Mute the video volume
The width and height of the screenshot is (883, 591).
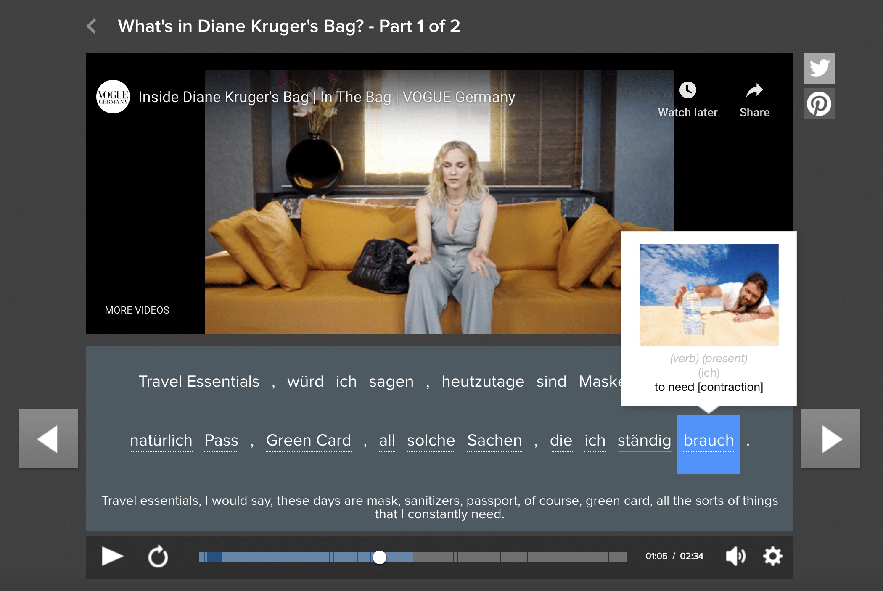(735, 556)
